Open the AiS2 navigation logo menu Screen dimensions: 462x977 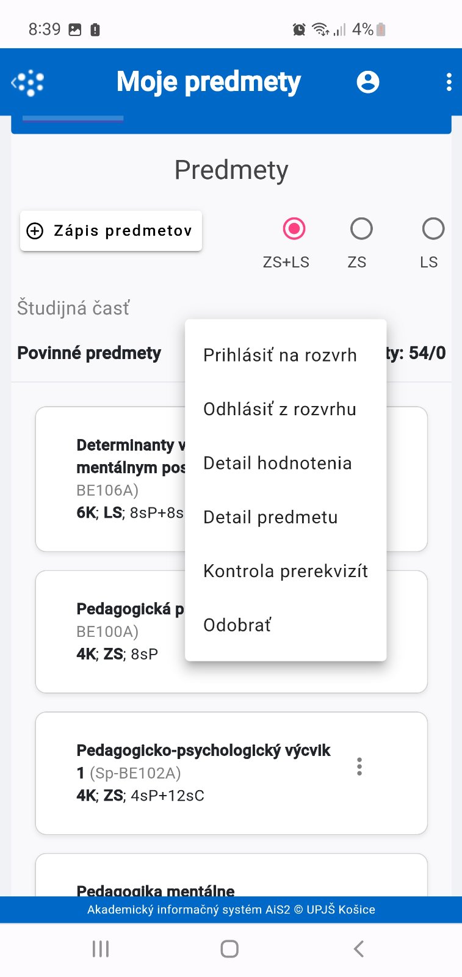coord(28,82)
